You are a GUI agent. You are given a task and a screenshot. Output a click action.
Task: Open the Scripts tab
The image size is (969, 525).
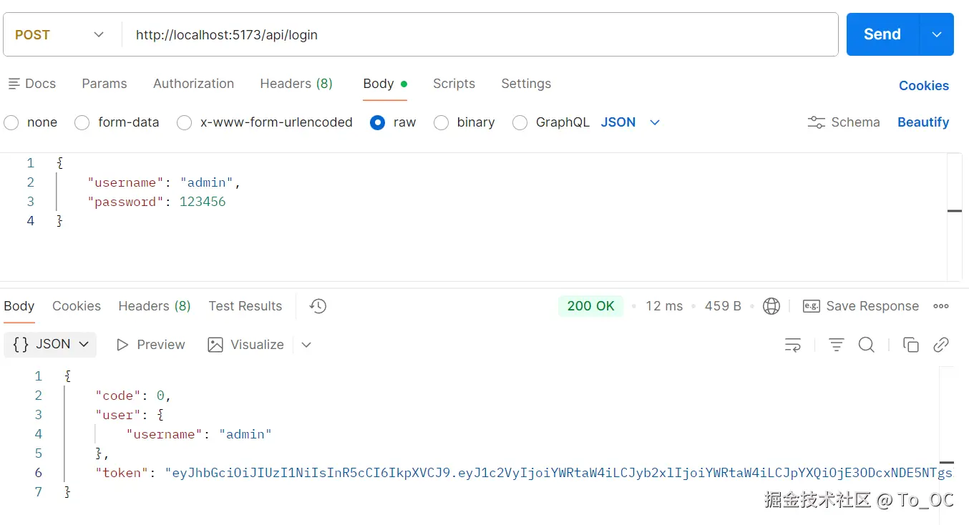454,84
